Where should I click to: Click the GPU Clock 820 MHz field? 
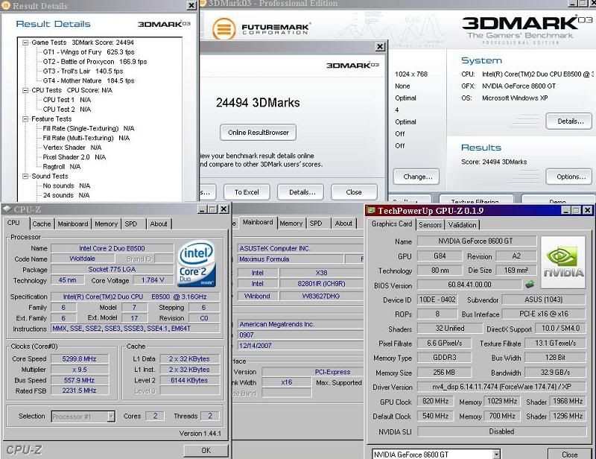pyautogui.click(x=435, y=401)
